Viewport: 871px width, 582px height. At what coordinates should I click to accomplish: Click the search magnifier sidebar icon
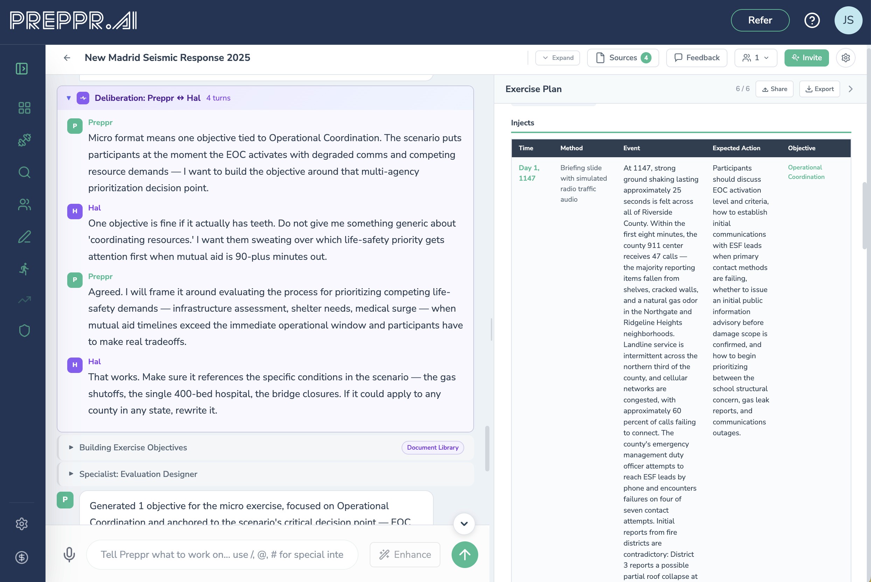[24, 172]
